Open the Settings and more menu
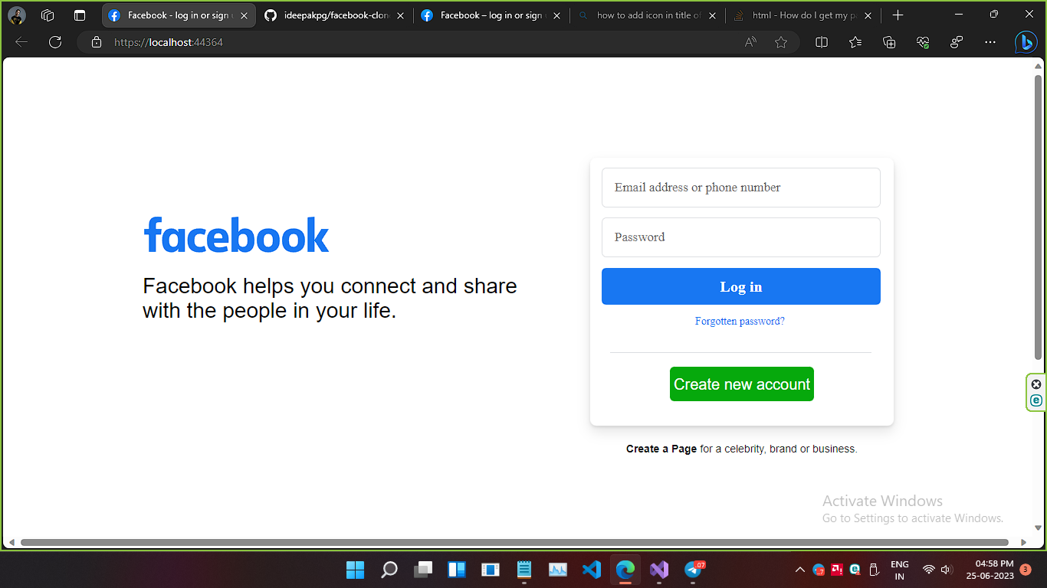The height and width of the screenshot is (588, 1047). pos(990,42)
